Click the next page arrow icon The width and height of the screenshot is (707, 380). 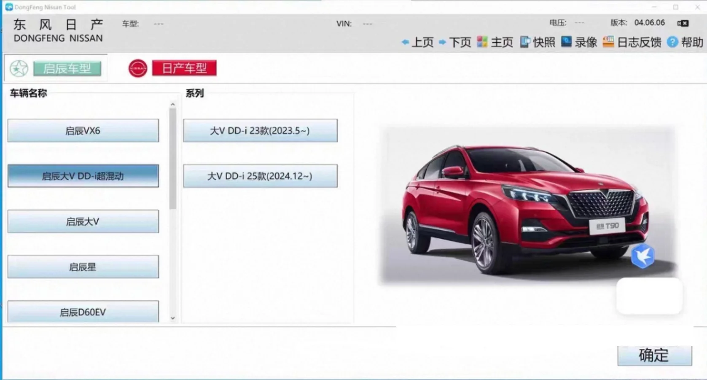pos(443,42)
